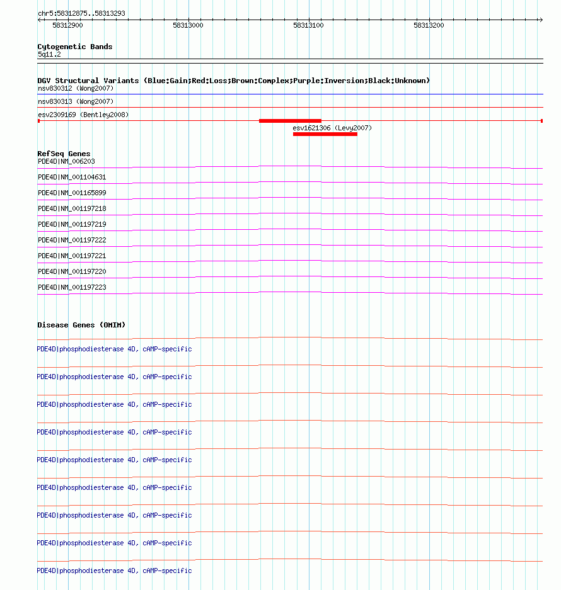Open the last PDE4D phosphodiesterase 4D OMIM link

point(114,571)
